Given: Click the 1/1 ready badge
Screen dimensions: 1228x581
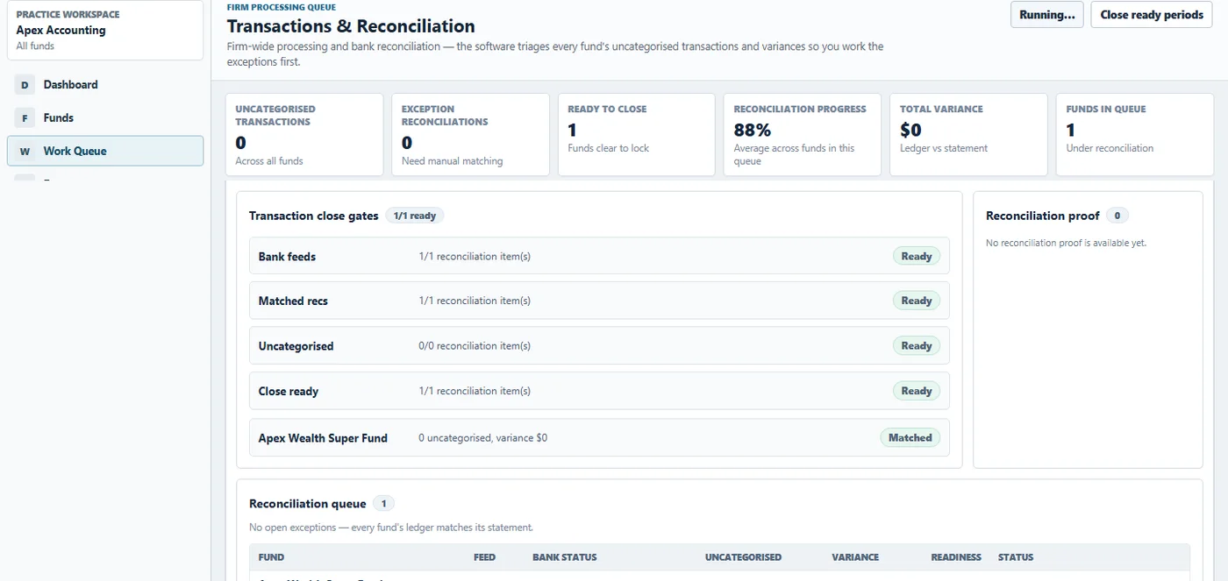Looking at the screenshot, I should click(415, 216).
